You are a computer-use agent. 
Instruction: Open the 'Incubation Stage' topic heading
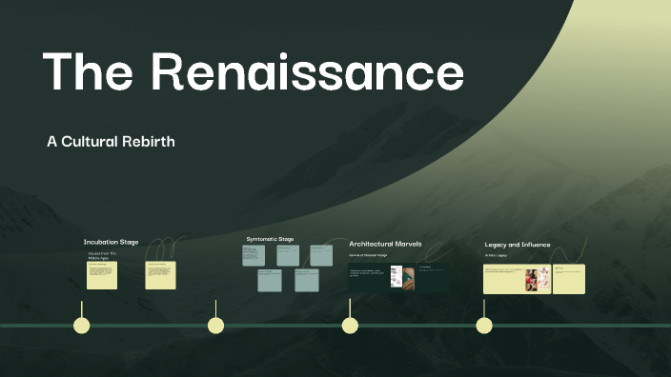tap(111, 242)
